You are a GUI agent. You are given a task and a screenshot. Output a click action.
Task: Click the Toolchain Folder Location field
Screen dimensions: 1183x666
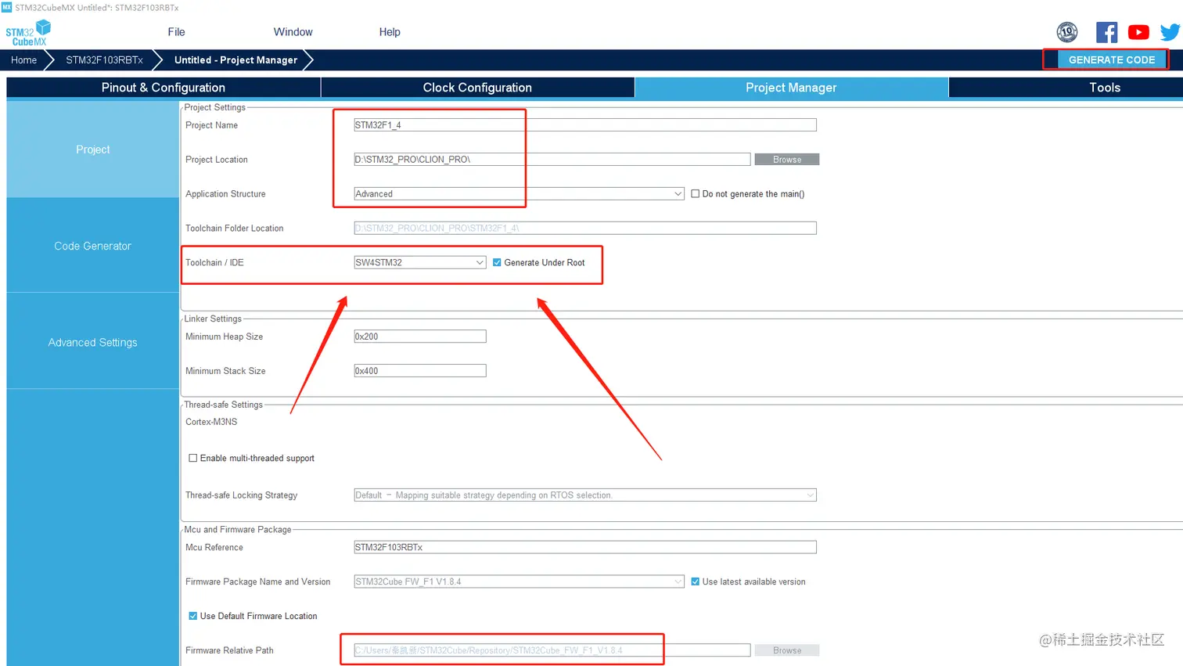(x=585, y=229)
